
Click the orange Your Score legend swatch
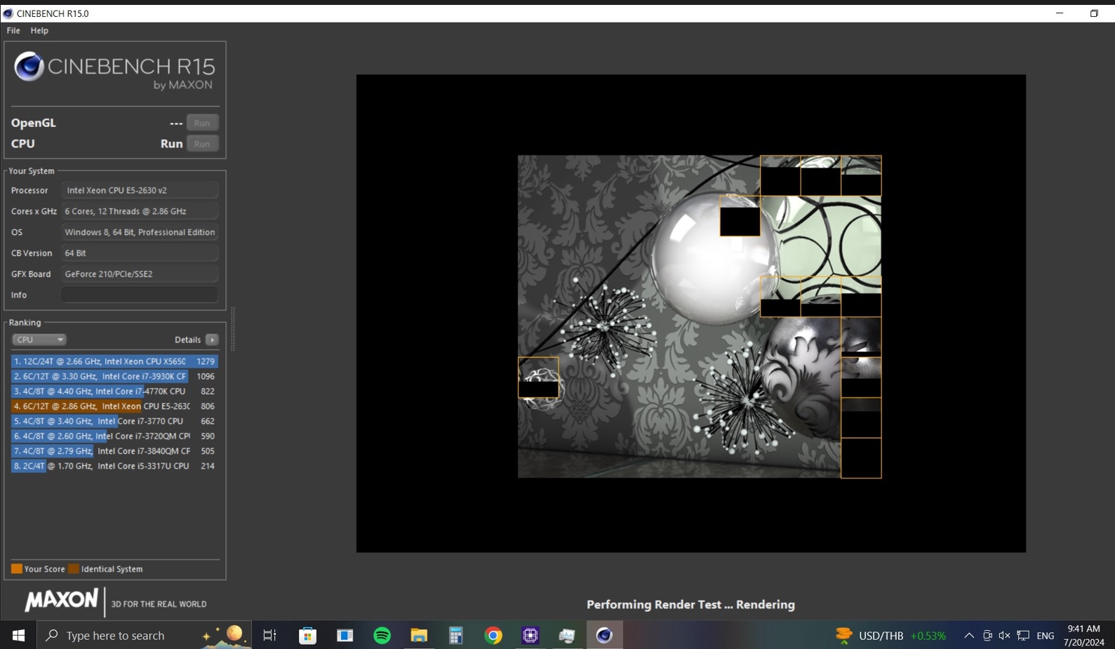point(16,569)
